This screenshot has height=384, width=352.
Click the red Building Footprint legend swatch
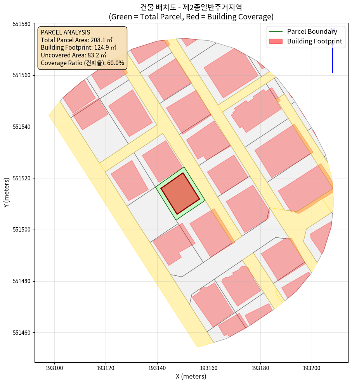(x=276, y=42)
